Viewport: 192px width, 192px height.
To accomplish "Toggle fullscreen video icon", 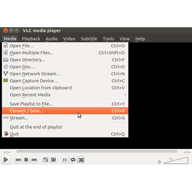I will pyautogui.click(x=46, y=160).
